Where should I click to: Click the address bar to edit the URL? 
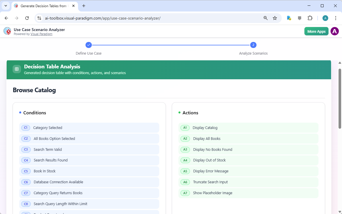point(143,18)
